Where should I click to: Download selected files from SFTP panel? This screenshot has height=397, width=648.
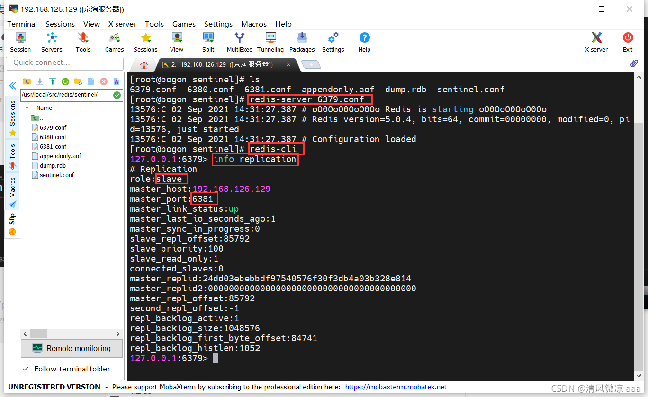point(40,81)
